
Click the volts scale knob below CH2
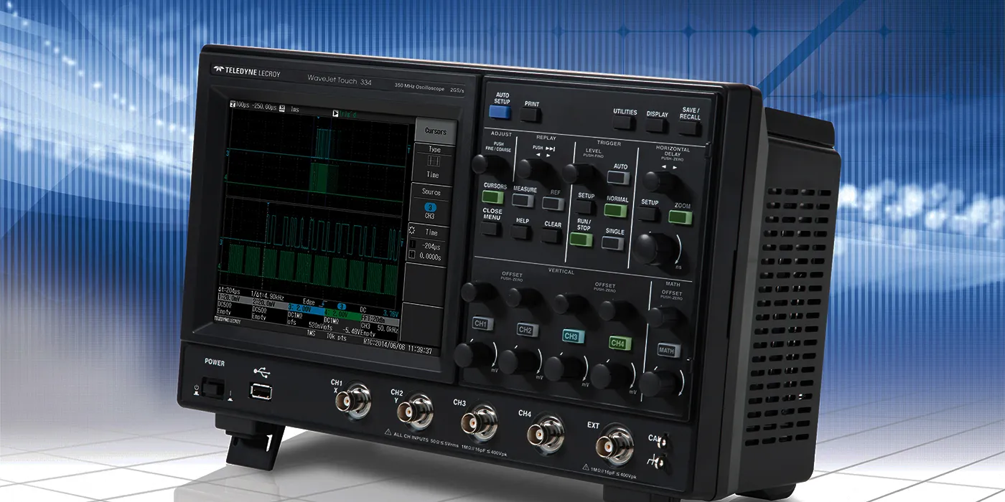pyautogui.click(x=519, y=361)
